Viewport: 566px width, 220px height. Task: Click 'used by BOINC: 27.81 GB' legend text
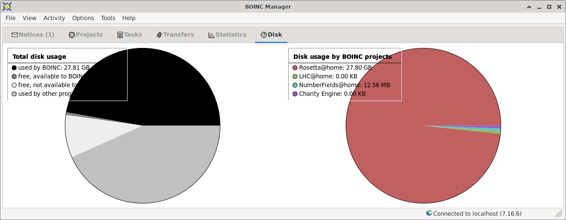[54, 68]
